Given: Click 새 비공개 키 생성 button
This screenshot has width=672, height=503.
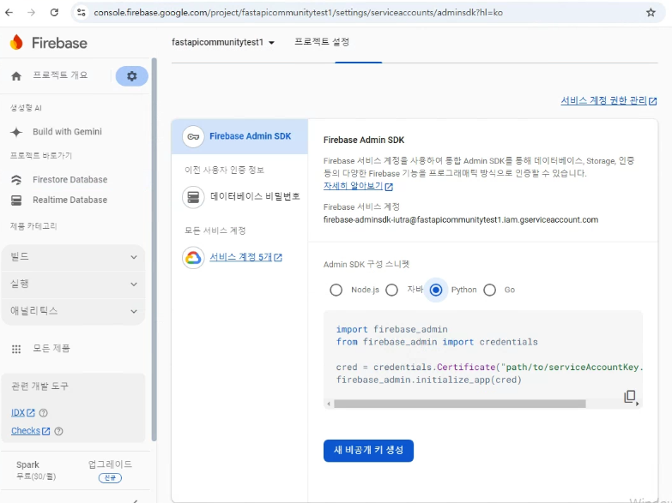Looking at the screenshot, I should point(368,451).
